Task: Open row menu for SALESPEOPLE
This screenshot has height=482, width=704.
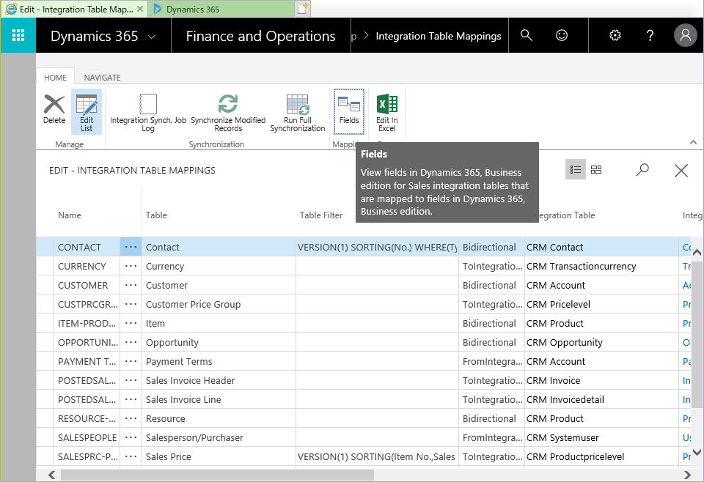Action: 131,437
